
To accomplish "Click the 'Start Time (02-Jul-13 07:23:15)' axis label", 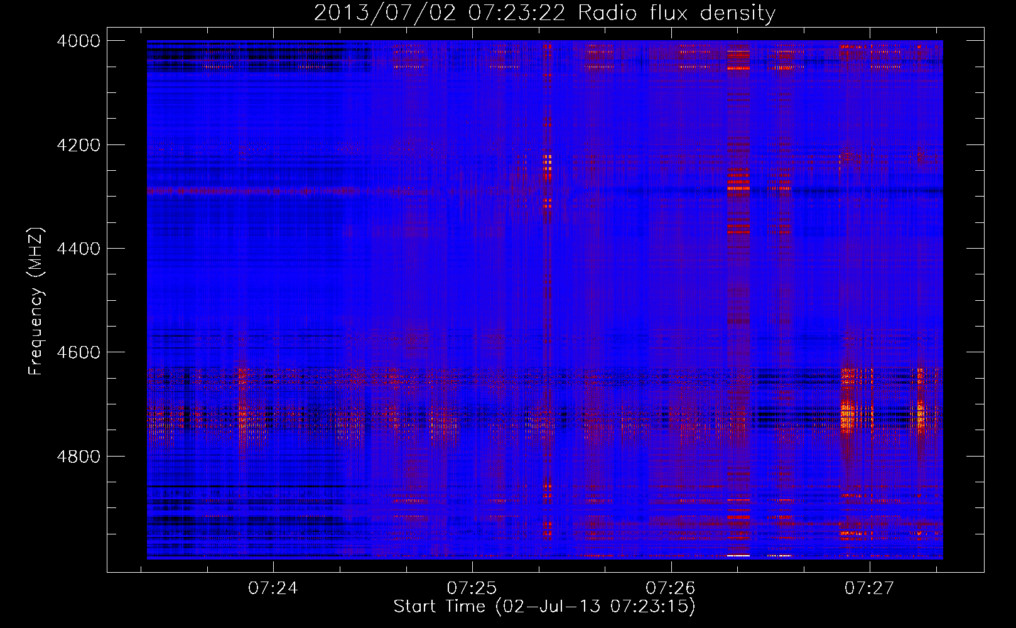I will (544, 607).
